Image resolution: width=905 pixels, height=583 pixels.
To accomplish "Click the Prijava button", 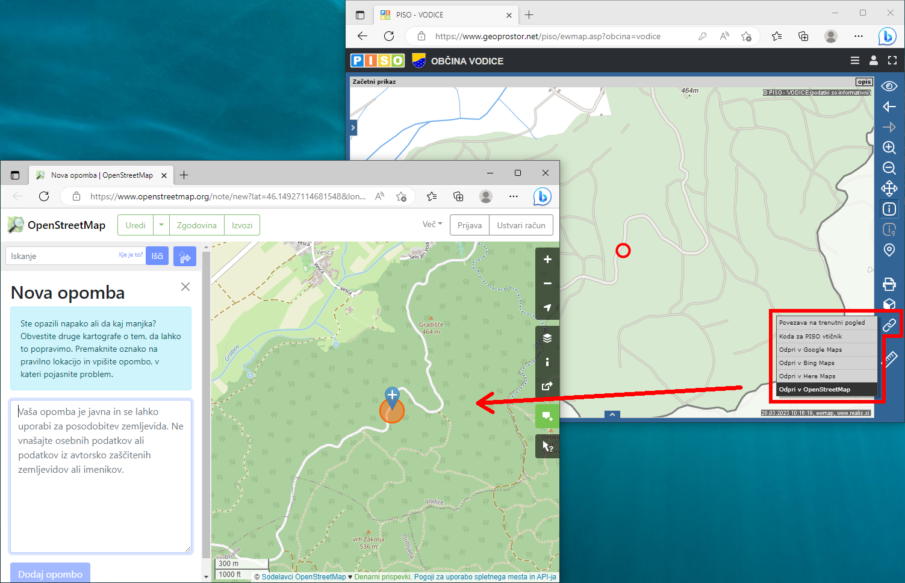I will click(x=470, y=225).
